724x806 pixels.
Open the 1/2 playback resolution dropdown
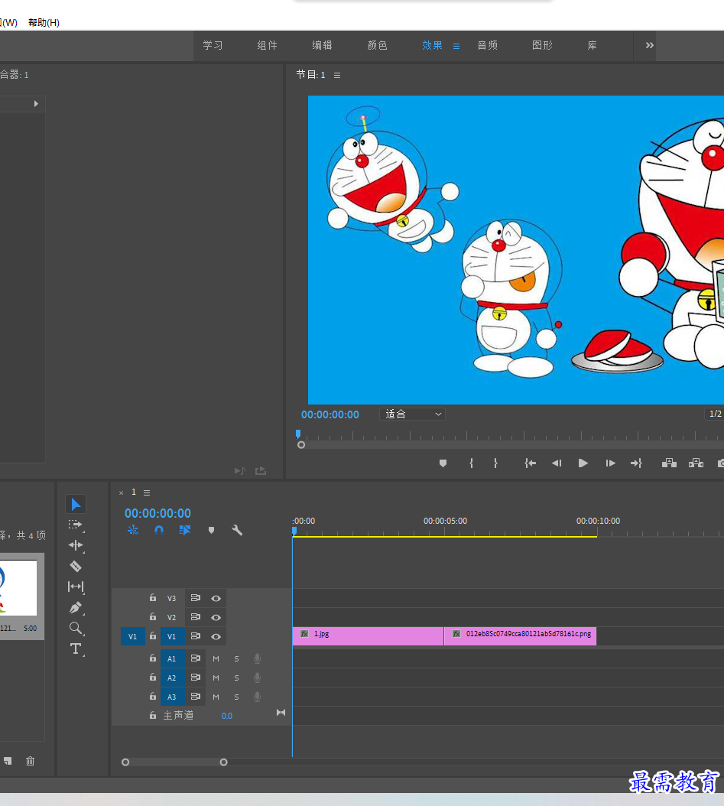(715, 414)
